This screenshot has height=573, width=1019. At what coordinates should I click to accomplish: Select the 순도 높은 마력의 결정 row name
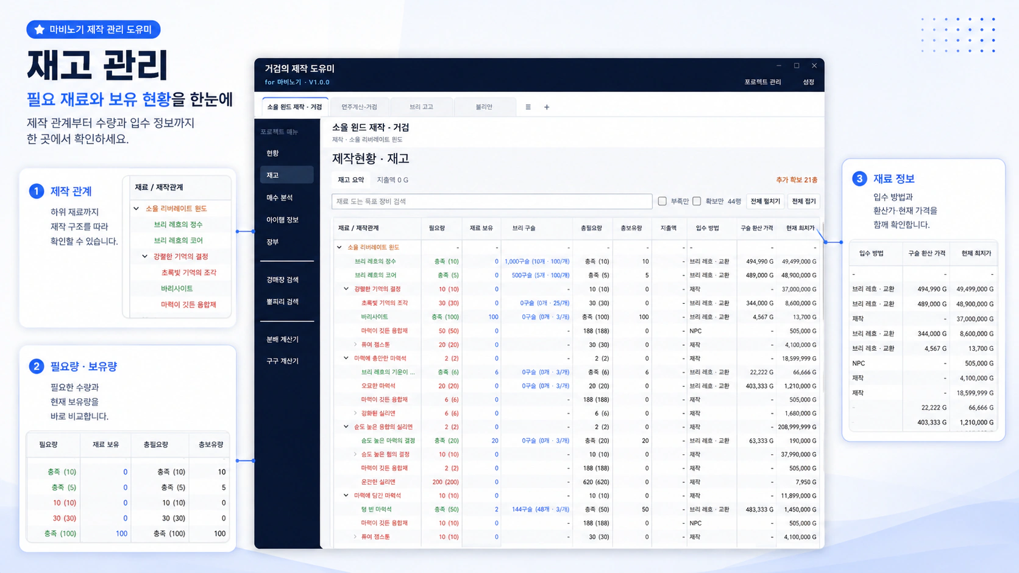pyautogui.click(x=388, y=441)
